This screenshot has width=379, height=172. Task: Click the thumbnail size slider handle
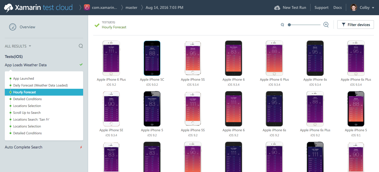[x=289, y=25]
